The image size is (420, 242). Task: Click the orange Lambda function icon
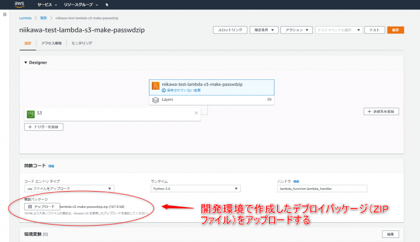tap(156, 86)
